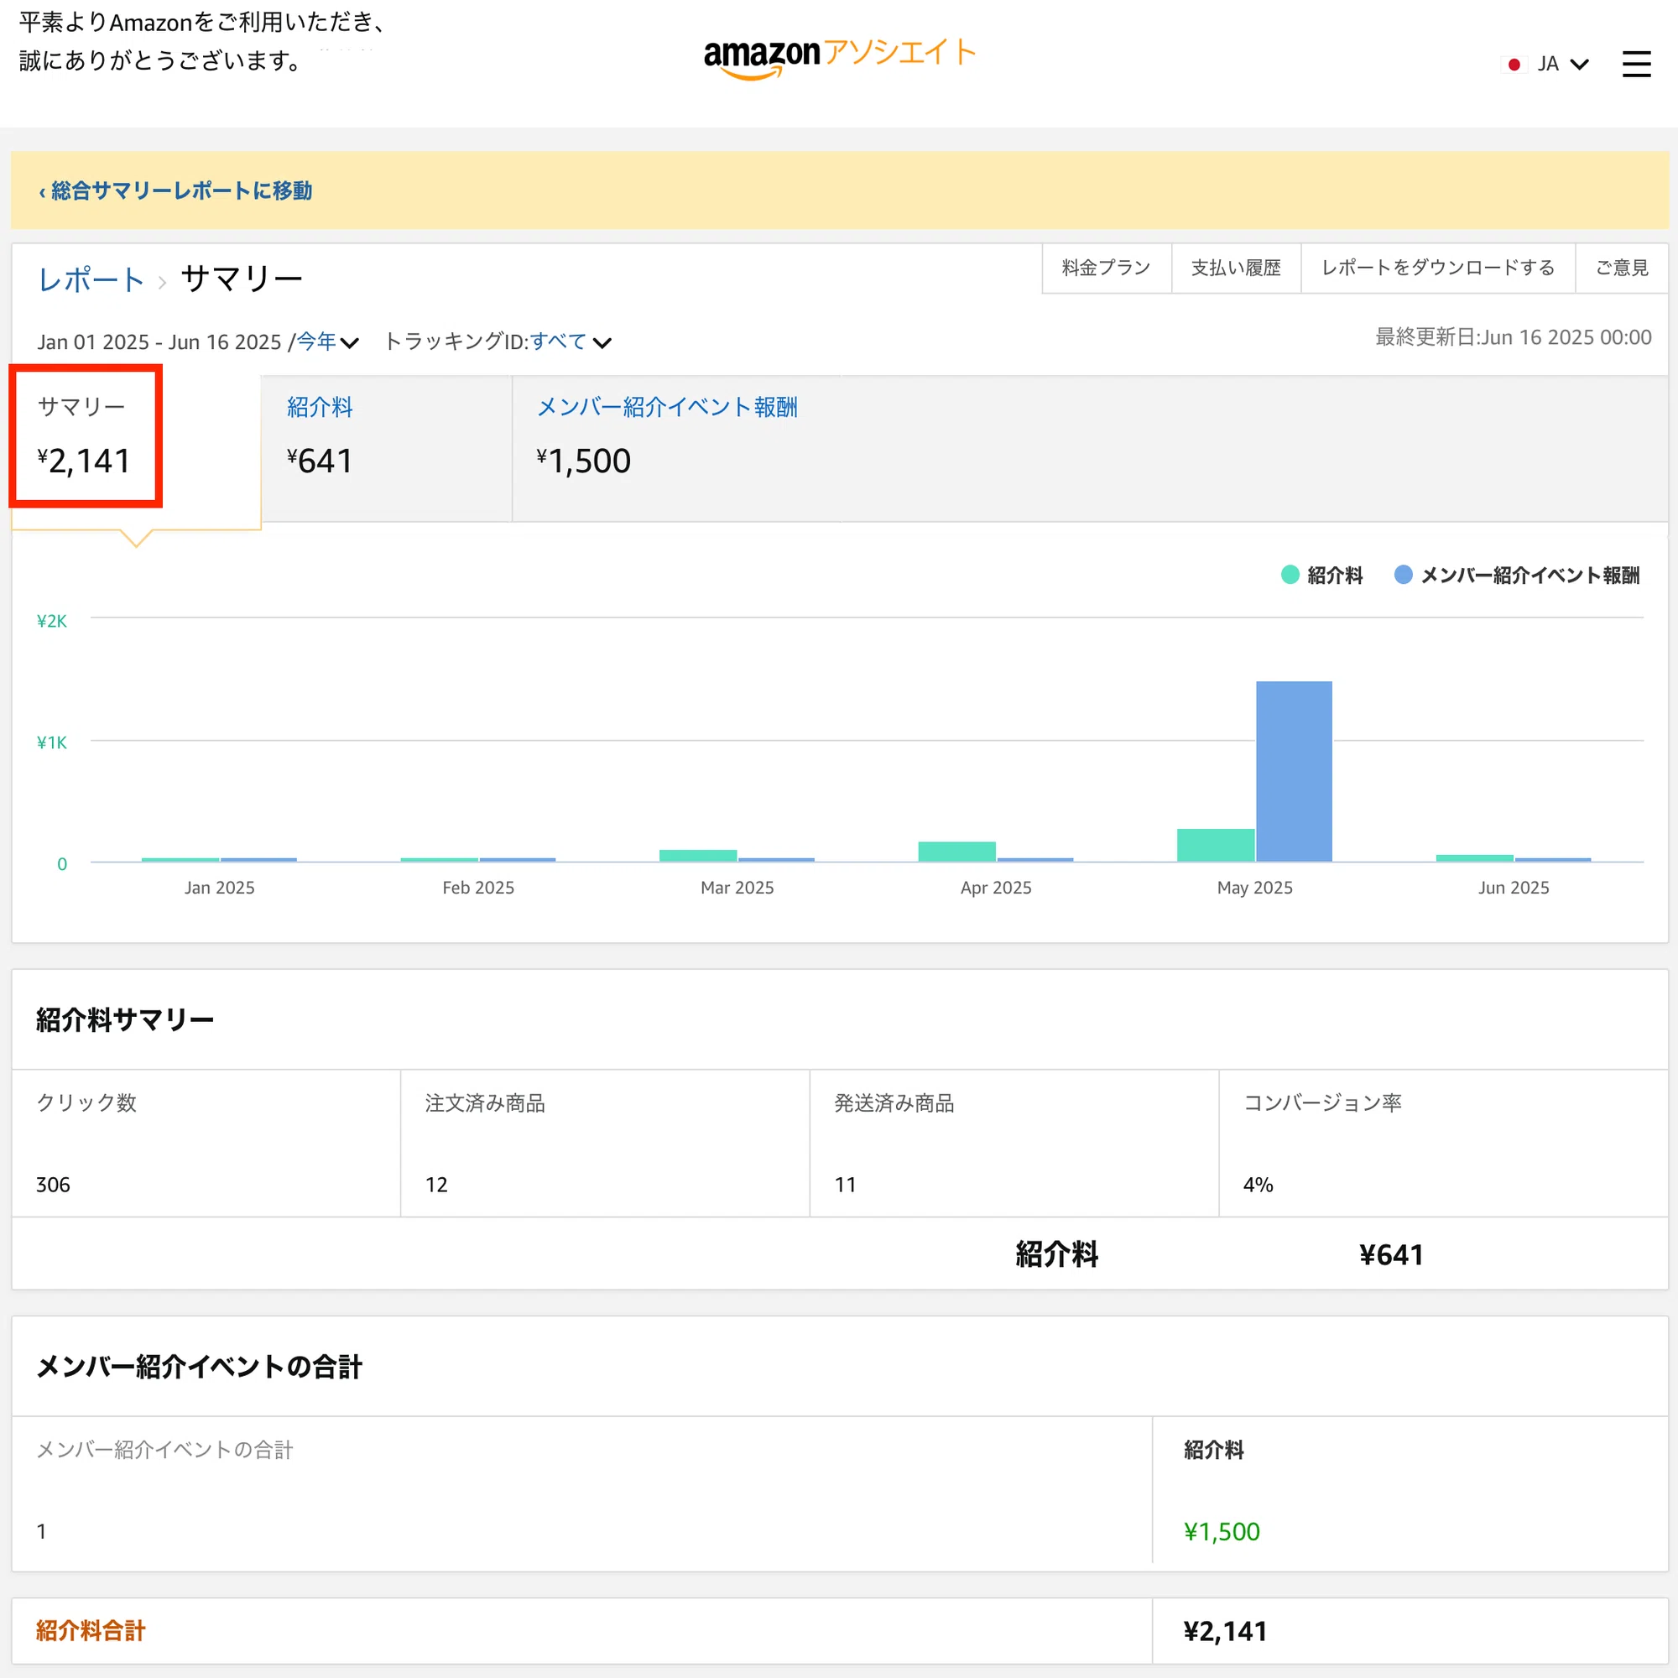Open the 支払い履歴 tab

pyautogui.click(x=1235, y=268)
